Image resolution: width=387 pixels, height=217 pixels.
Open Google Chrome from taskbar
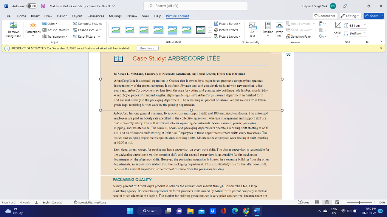[x=246, y=211]
